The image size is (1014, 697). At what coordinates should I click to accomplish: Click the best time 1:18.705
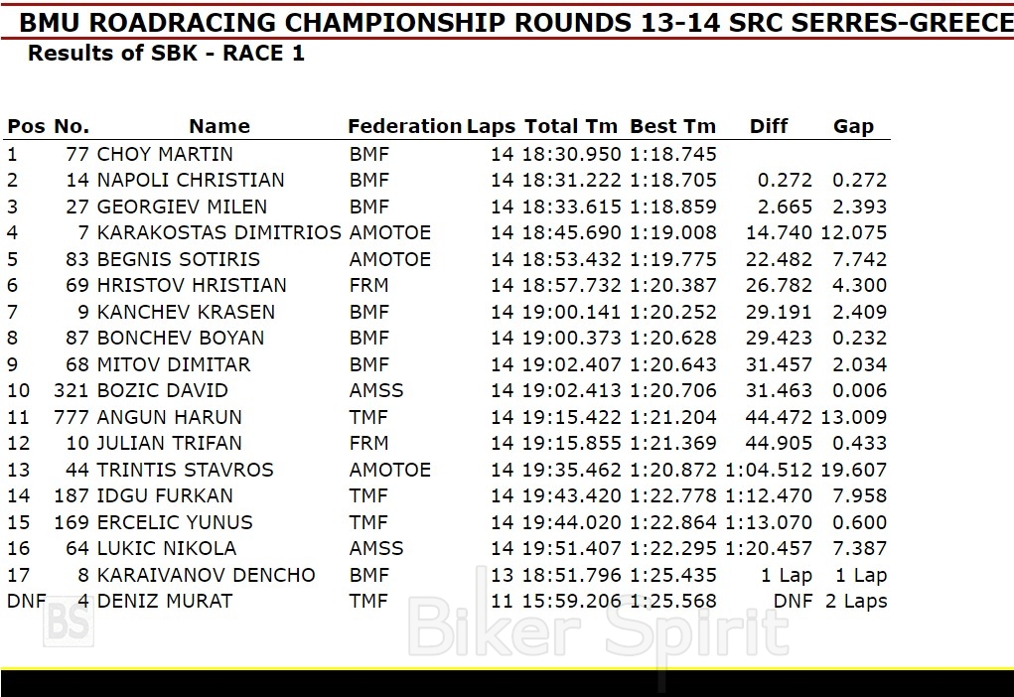coord(672,180)
